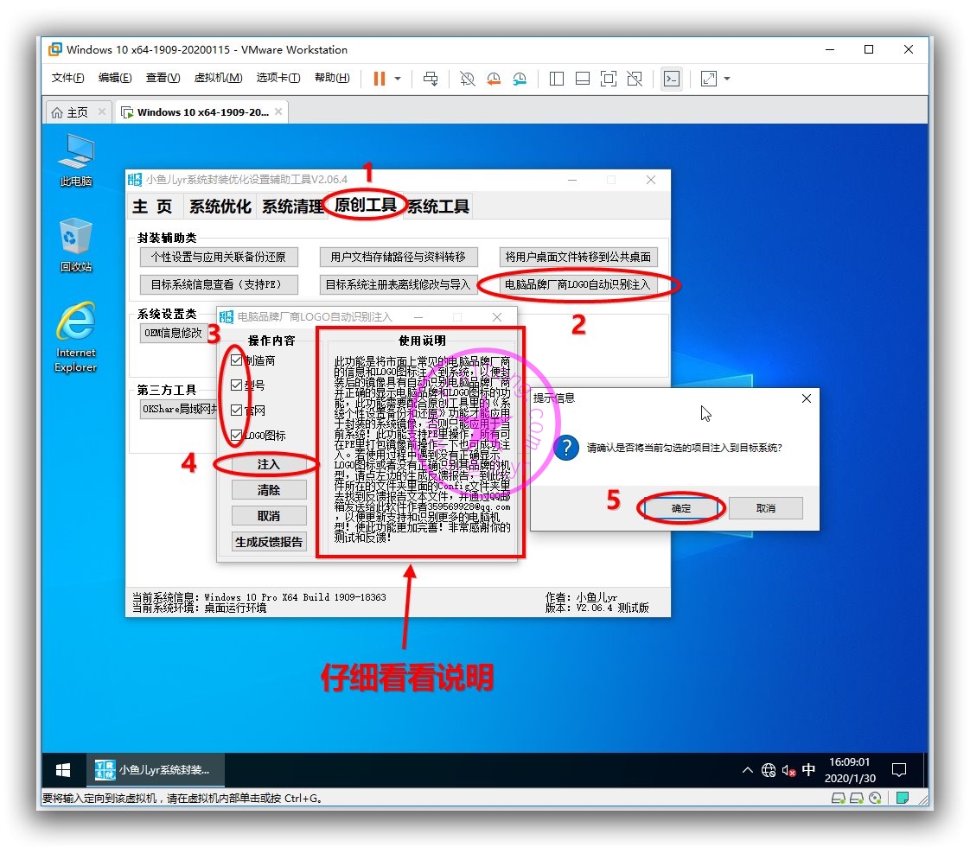
Task: Open 此电脑 desktop icon
Action: [76, 160]
